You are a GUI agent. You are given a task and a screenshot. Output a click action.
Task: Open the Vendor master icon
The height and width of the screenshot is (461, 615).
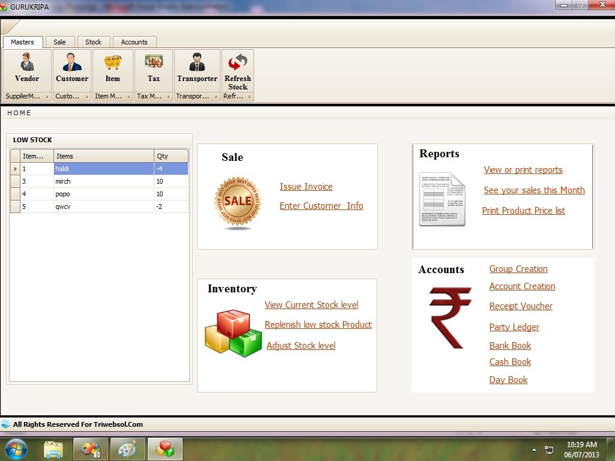[x=26, y=66]
